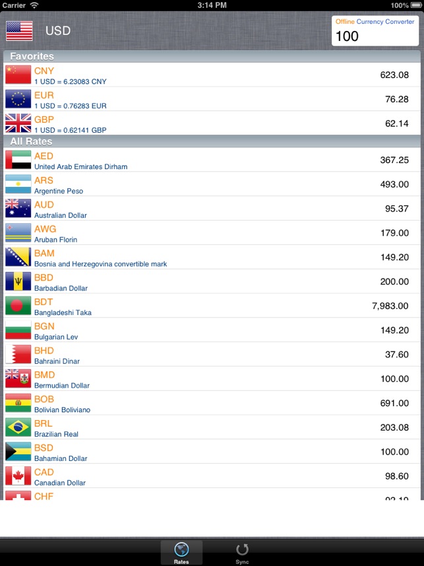The width and height of the screenshot is (424, 566).
Task: Tap the Brazil flag for BRL
Action: click(18, 427)
